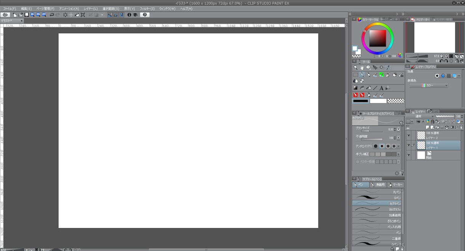The height and width of the screenshot is (251, 465).
Task: Enable the ベクター吸着 checkbox
Action: pos(358,162)
